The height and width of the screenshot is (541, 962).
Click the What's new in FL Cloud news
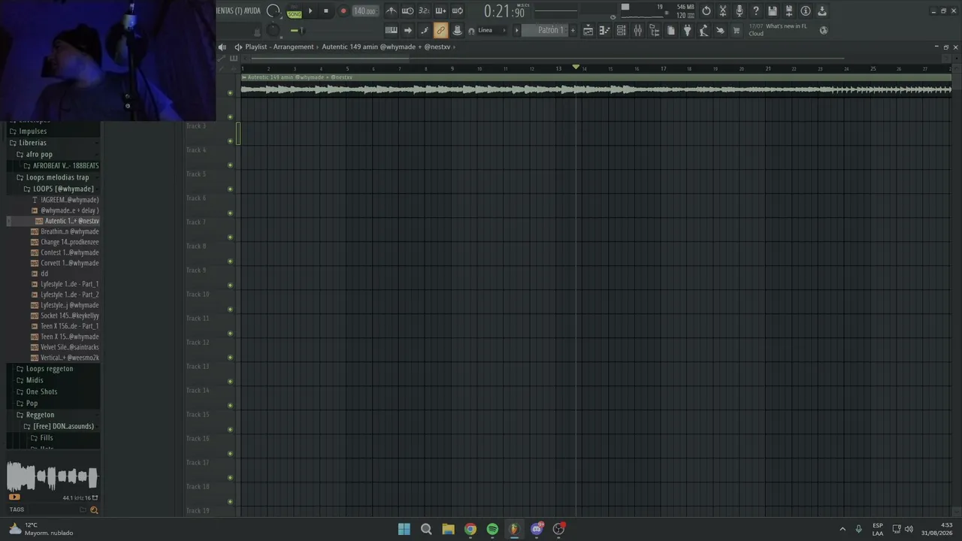coord(778,30)
